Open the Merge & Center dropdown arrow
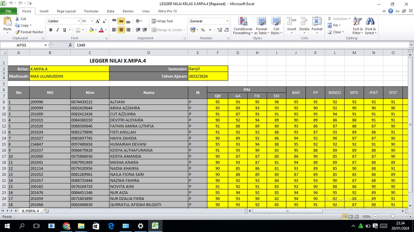414x232 pixels. point(184,30)
